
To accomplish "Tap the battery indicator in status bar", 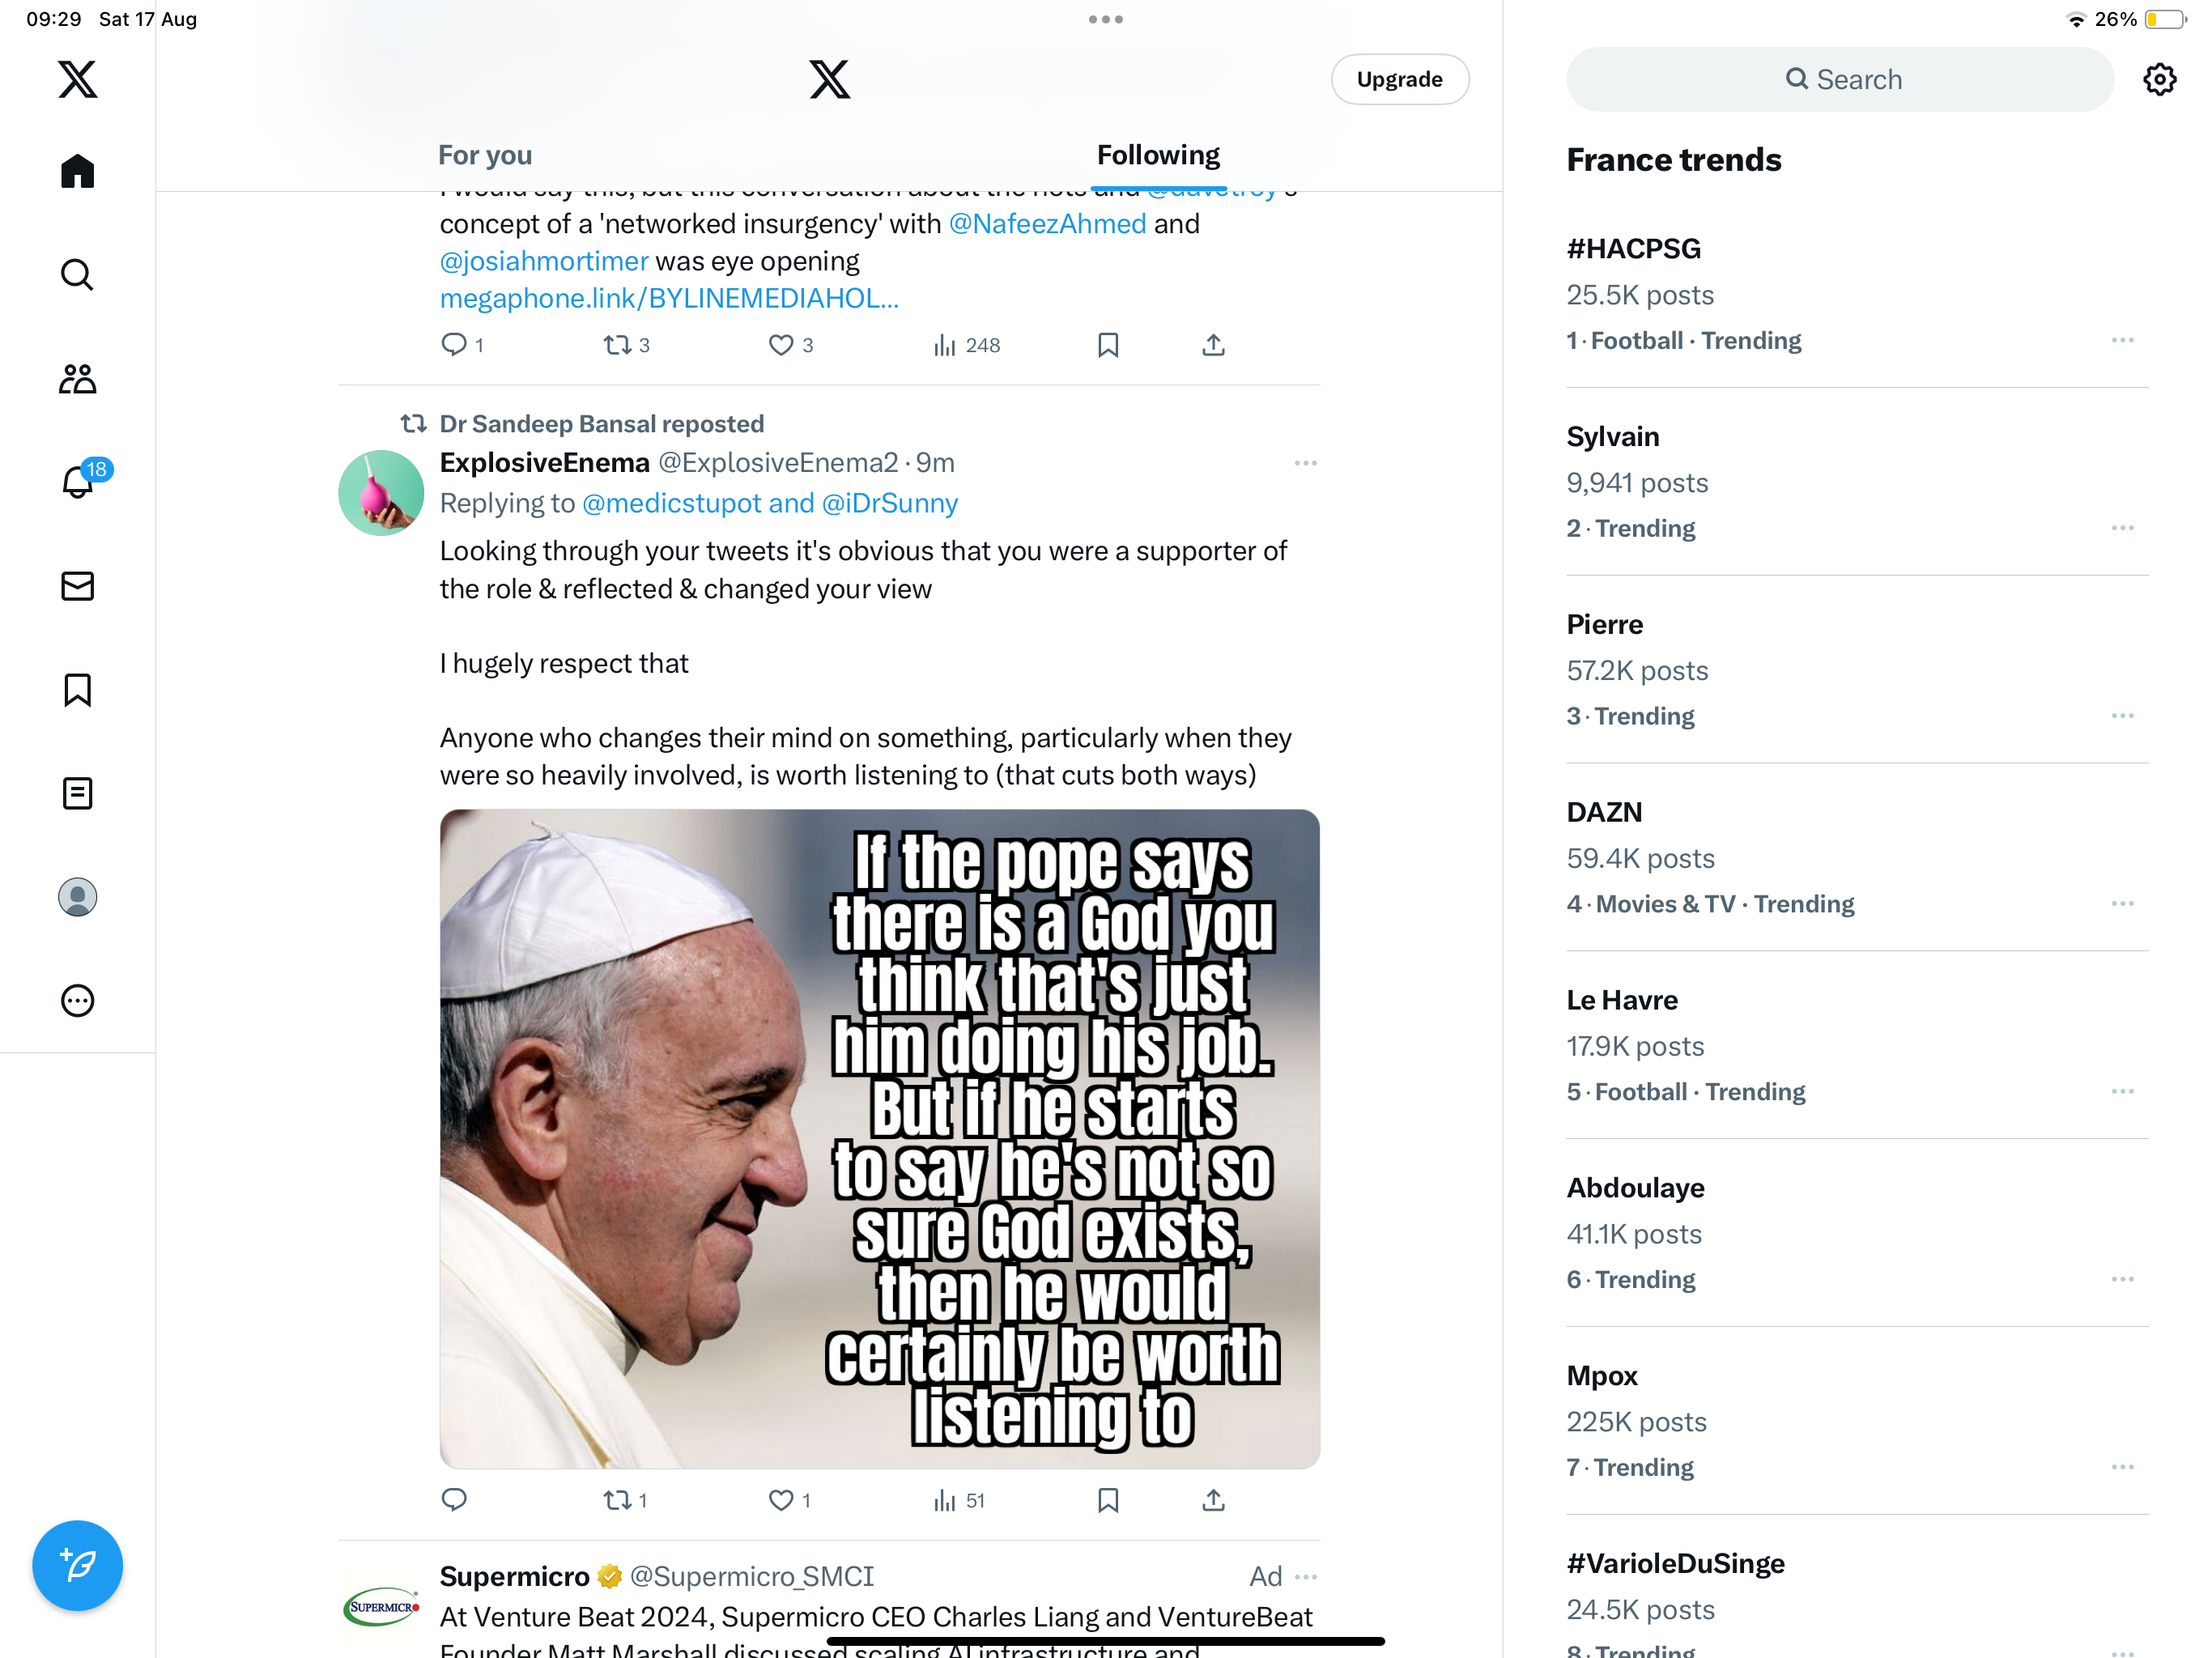I will 2164,19.
